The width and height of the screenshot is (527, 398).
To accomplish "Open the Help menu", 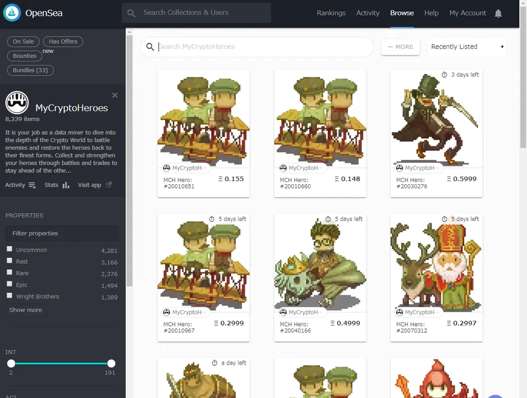I will [x=431, y=13].
